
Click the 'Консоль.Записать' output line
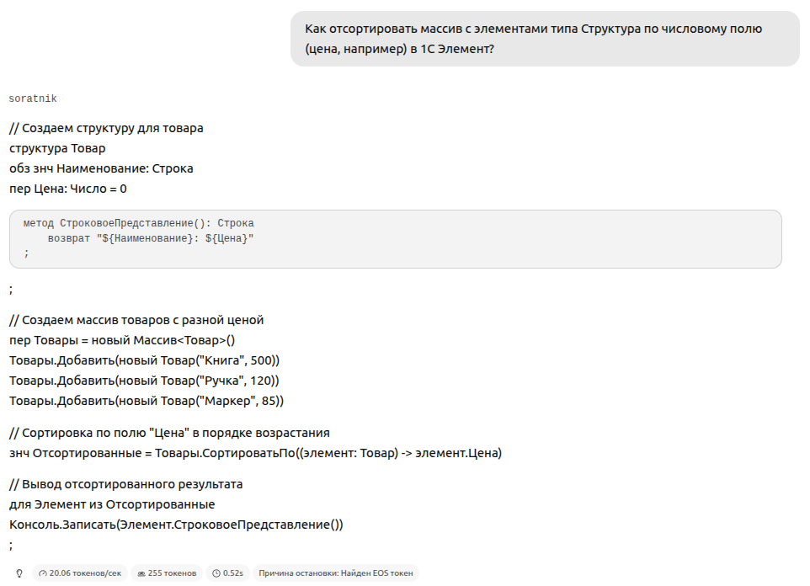click(x=176, y=524)
